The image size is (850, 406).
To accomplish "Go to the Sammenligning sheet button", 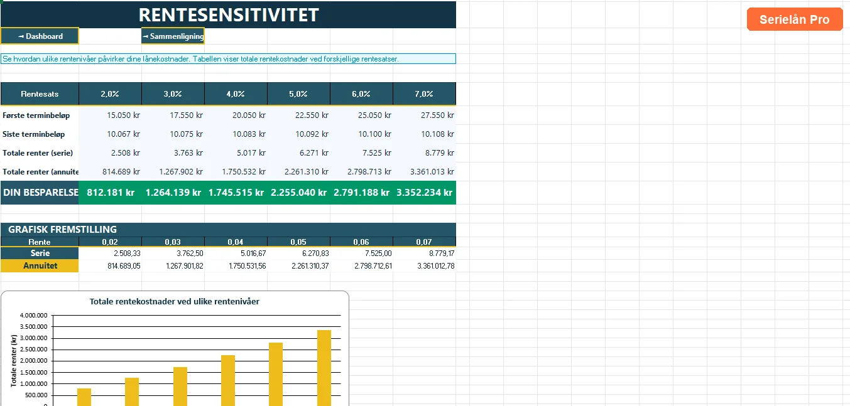I will pos(173,36).
